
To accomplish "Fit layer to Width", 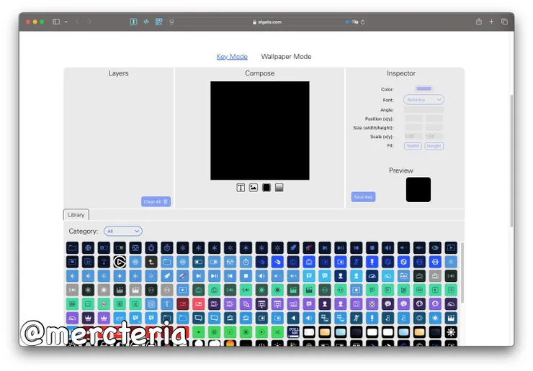I will pyautogui.click(x=413, y=146).
